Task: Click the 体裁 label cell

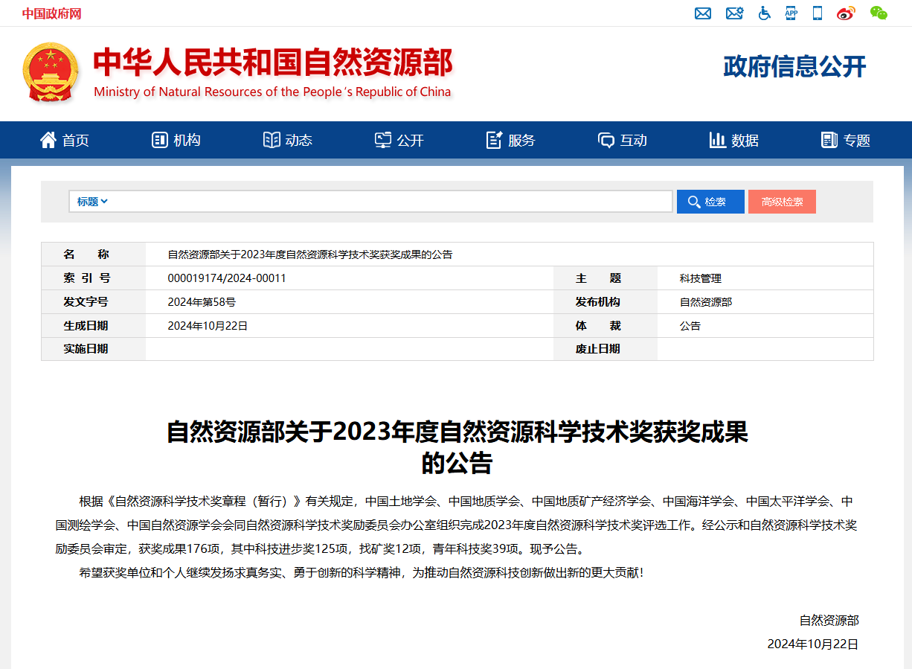Action: [x=606, y=326]
